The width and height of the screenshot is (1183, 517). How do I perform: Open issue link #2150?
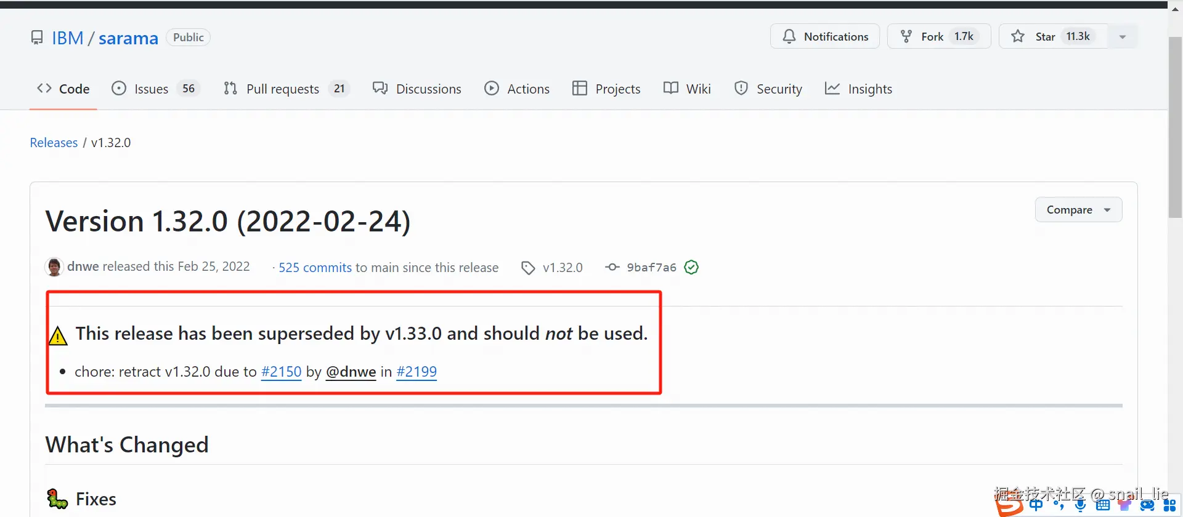pos(282,372)
